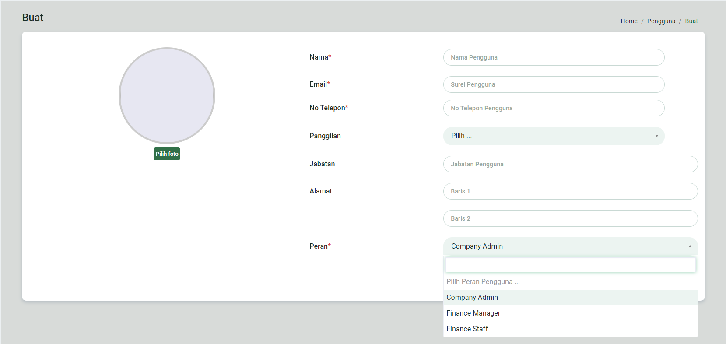Select the No Telepon Pengguna field
Image resolution: width=726 pixels, height=344 pixels.
pos(554,108)
